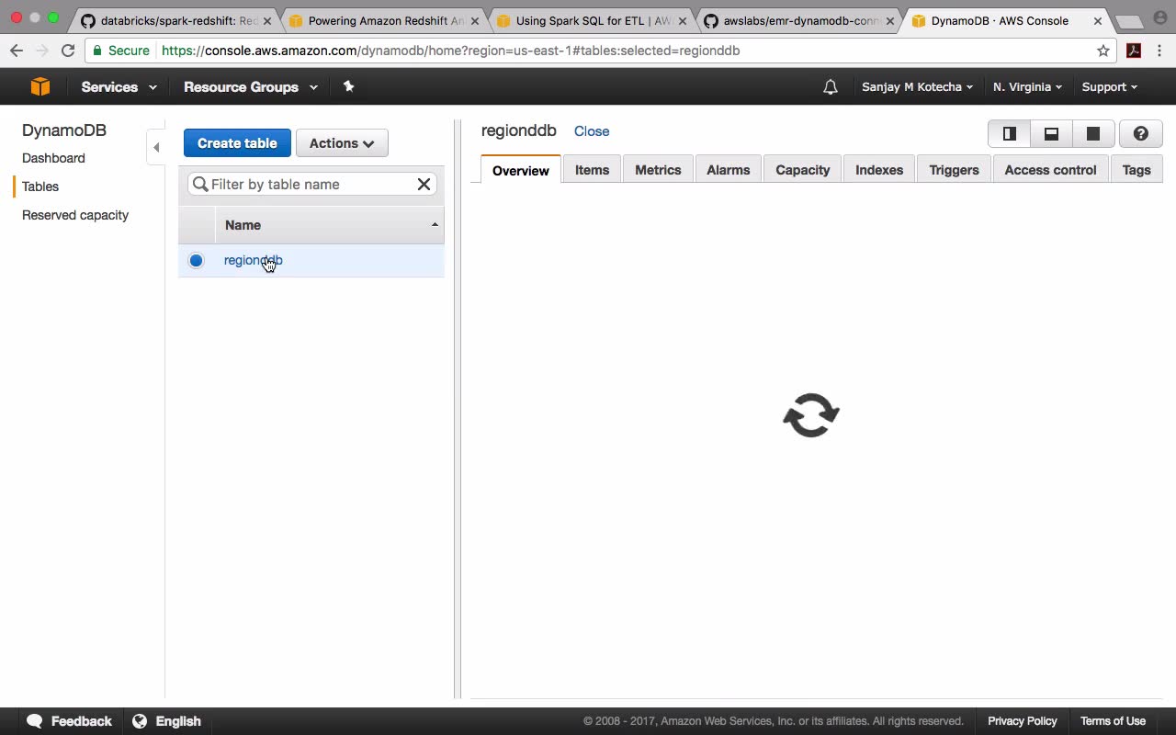Switch to bottom split panel layout
This screenshot has width=1176, height=735.
pyautogui.click(x=1051, y=134)
